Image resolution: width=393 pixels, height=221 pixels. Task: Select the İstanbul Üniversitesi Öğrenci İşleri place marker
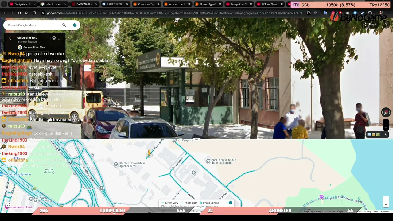[116, 165]
